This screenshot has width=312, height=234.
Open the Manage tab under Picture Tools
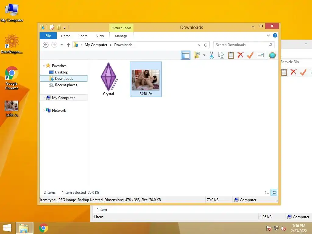(121, 36)
